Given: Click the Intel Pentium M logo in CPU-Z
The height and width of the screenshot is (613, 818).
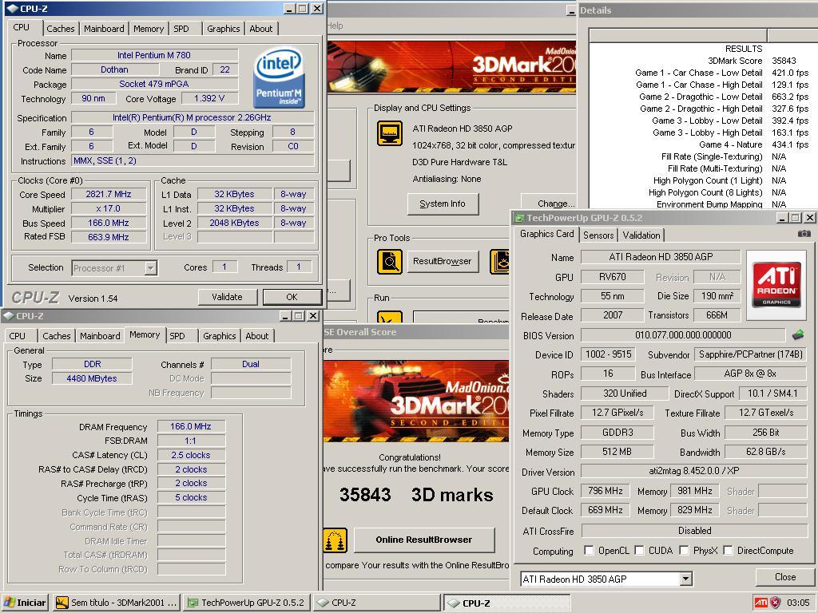Looking at the screenshot, I should 279,78.
